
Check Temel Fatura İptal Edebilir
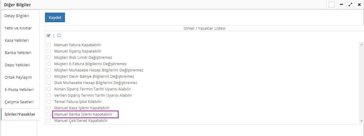(49, 102)
